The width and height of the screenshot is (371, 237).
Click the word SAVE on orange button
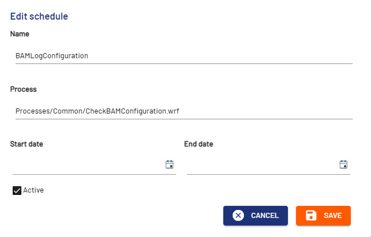click(x=333, y=215)
